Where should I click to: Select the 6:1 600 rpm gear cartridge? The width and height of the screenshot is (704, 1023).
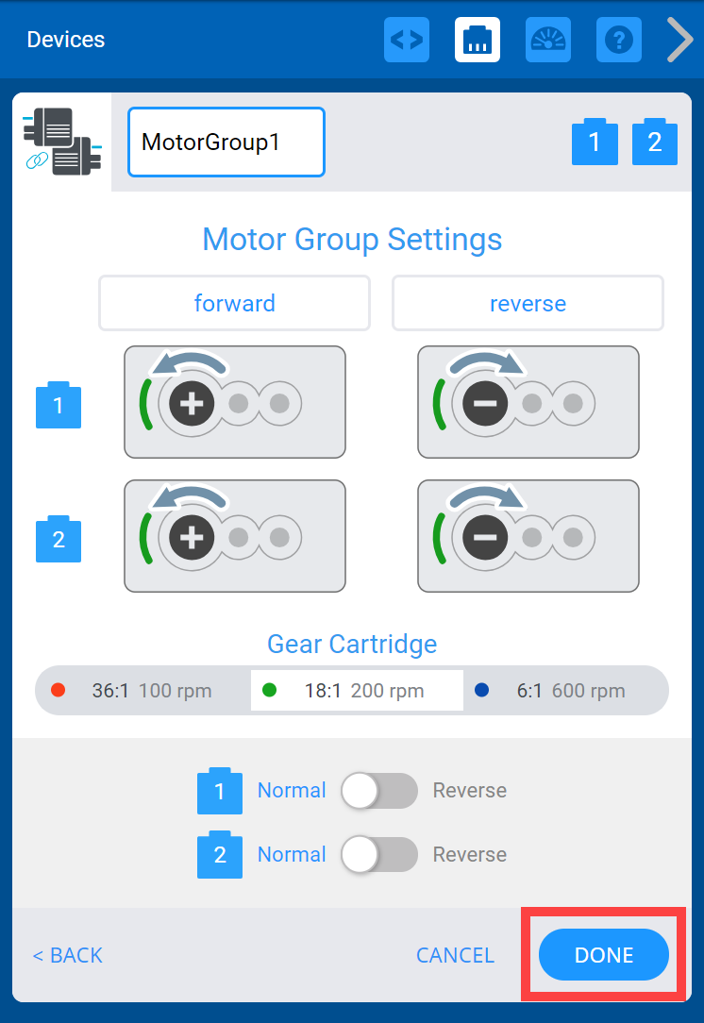(564, 691)
